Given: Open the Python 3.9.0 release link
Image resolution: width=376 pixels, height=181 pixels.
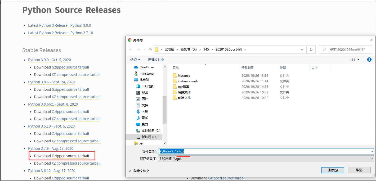Looking at the screenshot, I should (x=49, y=60).
